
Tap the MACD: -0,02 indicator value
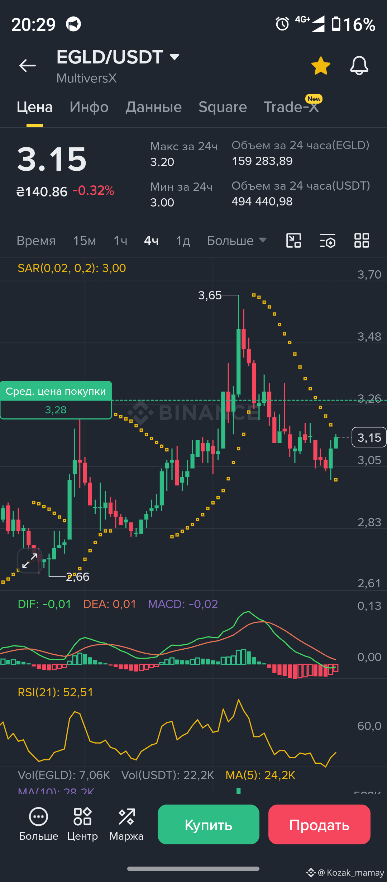(x=183, y=604)
